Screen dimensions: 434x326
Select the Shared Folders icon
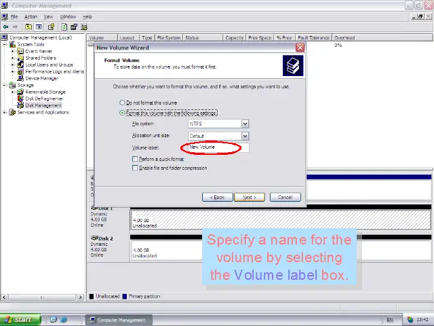(20, 58)
